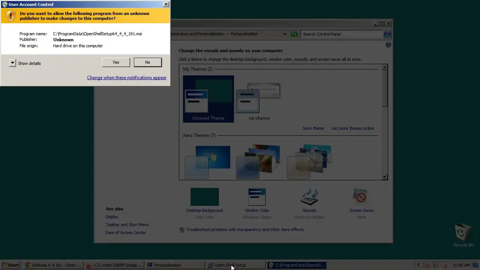The image size is (480, 270).
Task: Select the C:\ProgramData\OpenSh... taskbar button
Action: coord(296,265)
